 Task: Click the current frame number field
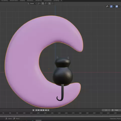click(x=106, y=110)
